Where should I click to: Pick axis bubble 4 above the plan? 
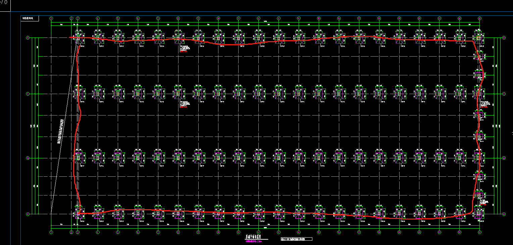click(x=98, y=18)
